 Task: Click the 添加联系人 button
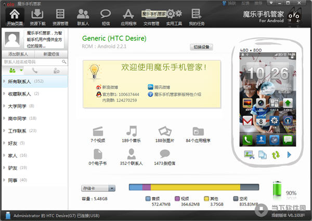point(18,54)
